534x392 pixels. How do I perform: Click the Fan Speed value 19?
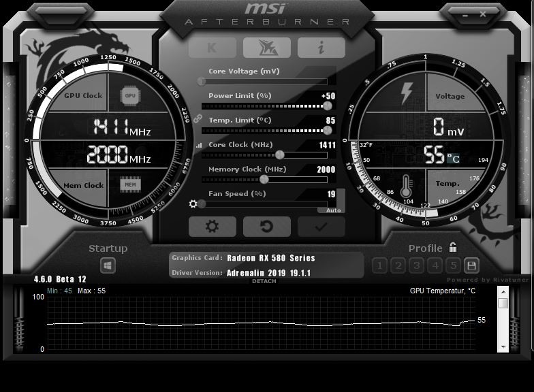click(331, 195)
